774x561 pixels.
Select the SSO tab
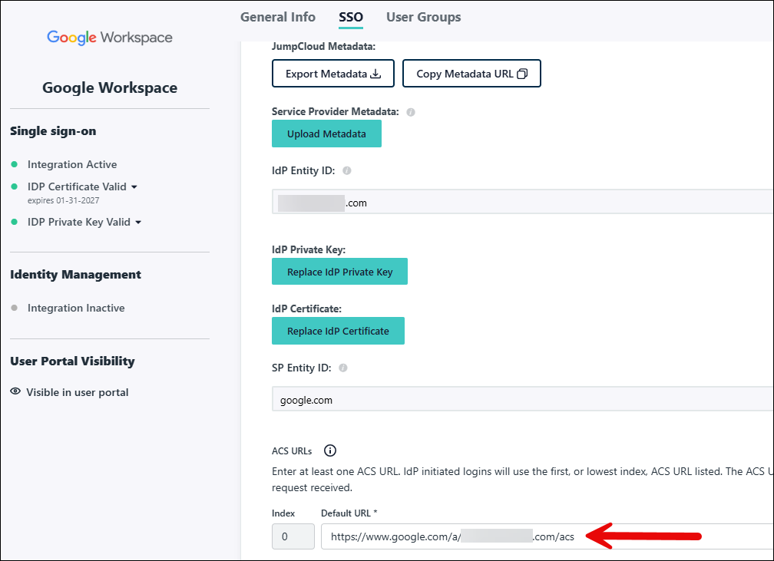[351, 17]
